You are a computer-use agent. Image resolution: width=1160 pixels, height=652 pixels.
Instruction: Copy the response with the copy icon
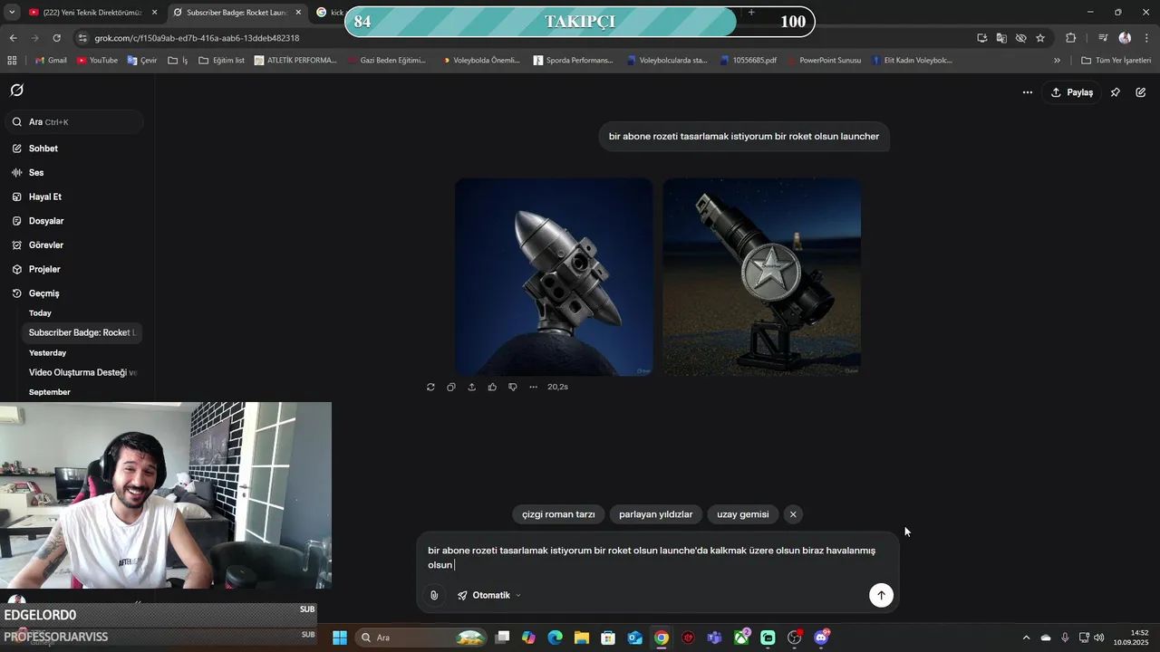451,387
